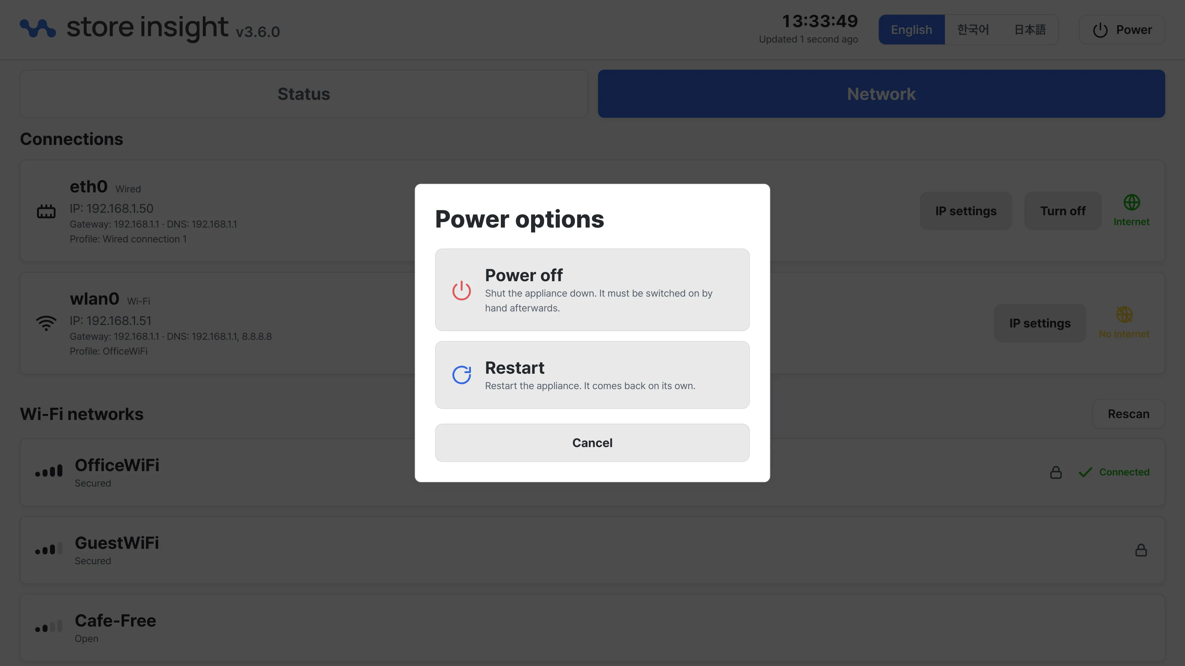Switch language to 日本語

(x=1030, y=30)
